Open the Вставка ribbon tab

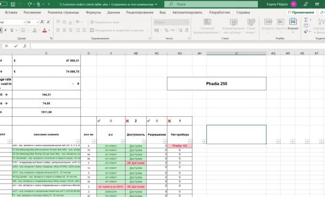pos(11,12)
